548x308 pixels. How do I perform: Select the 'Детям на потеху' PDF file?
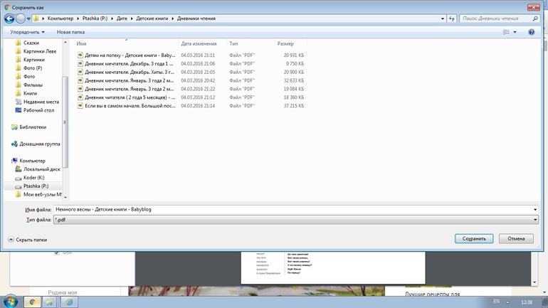129,55
